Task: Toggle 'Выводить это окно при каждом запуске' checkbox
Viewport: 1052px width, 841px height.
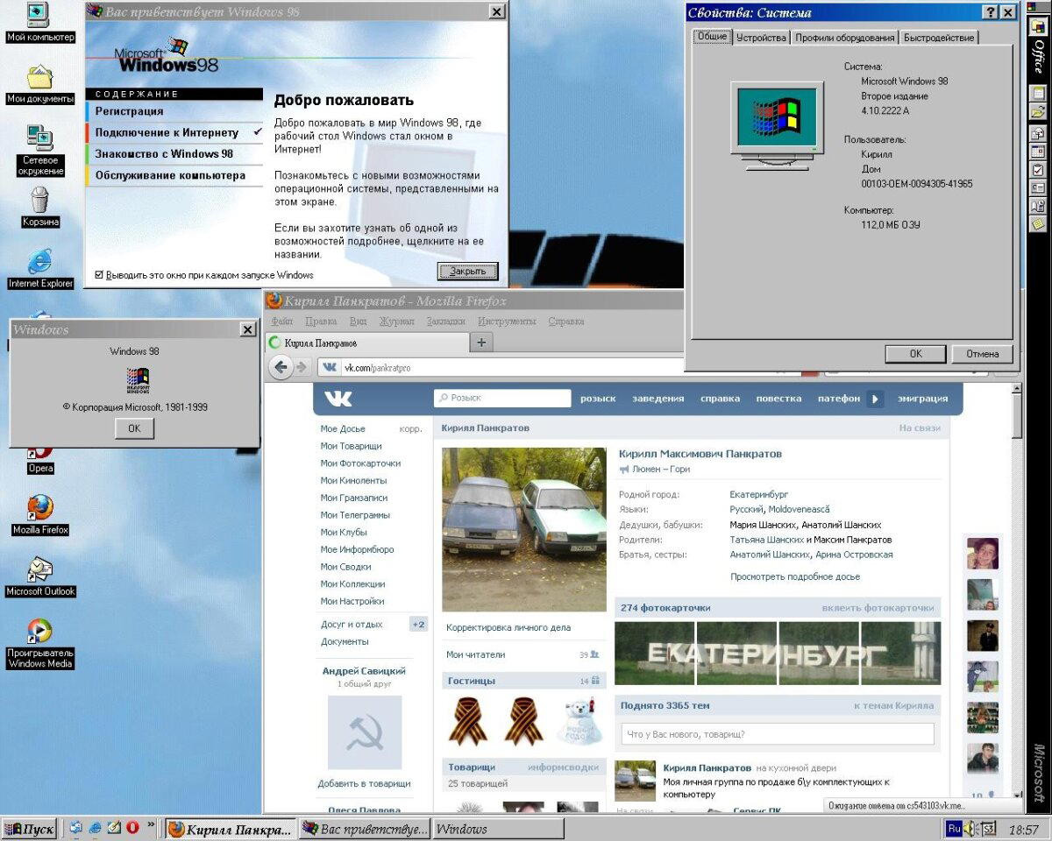Action: pos(99,275)
